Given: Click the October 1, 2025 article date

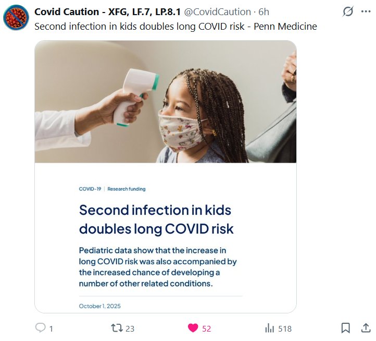Looking at the screenshot, I should (x=99, y=306).
